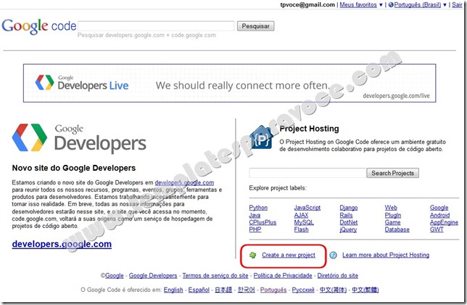Select the JavaScript project label
The height and width of the screenshot is (305, 467).
pos(307,208)
